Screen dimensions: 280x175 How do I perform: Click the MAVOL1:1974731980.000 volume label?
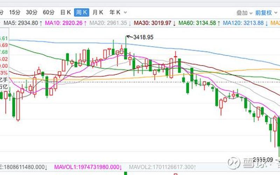pyautogui.click(x=88, y=167)
